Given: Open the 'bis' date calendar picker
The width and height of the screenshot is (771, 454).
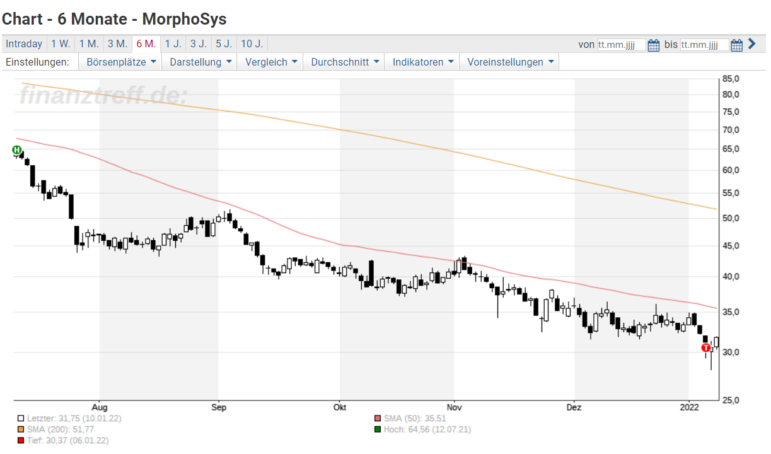Looking at the screenshot, I should pyautogui.click(x=736, y=45).
